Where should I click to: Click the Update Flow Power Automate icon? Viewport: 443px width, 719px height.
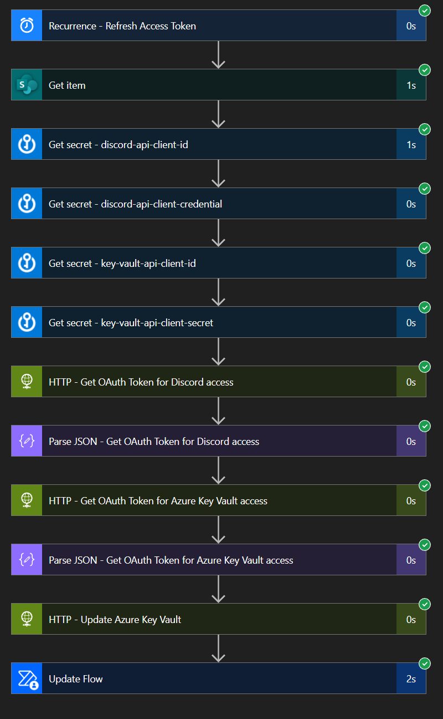click(25, 678)
